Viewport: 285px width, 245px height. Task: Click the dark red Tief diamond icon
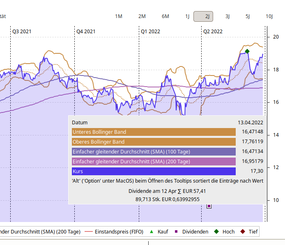(x=243, y=232)
